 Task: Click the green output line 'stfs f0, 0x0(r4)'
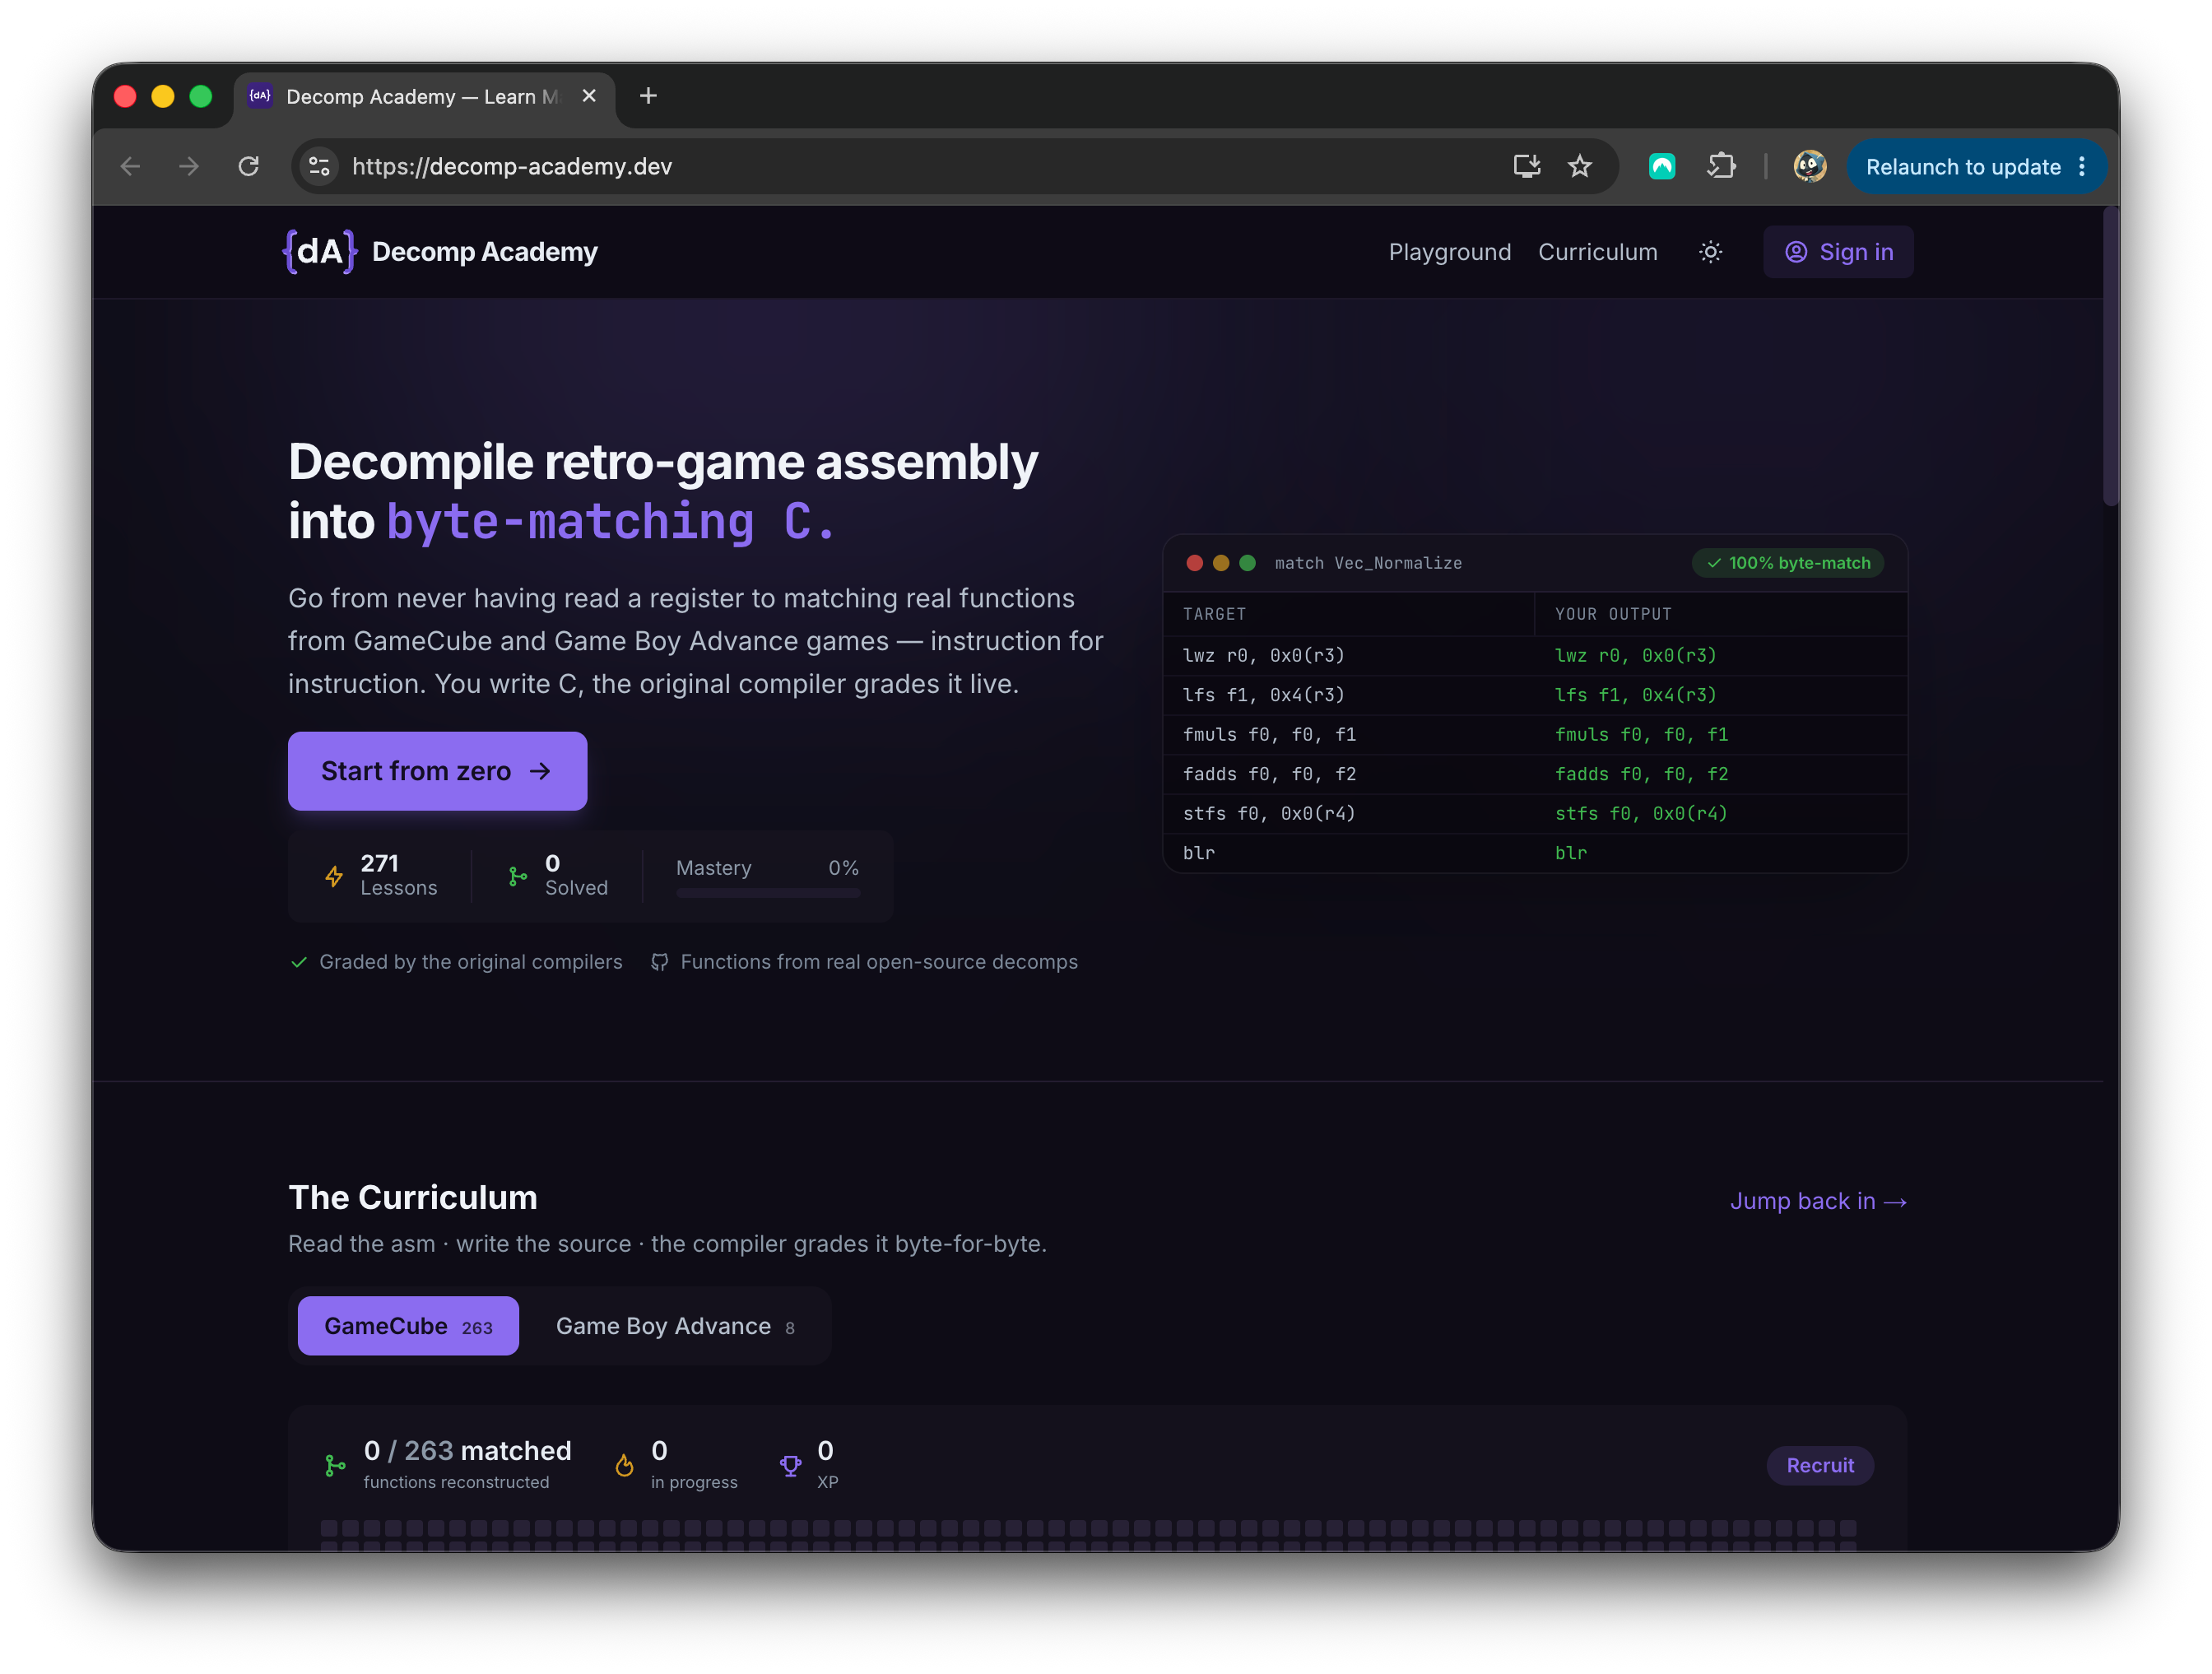click(1641, 814)
